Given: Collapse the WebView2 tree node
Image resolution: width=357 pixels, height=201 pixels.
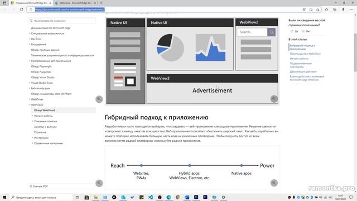Looking at the screenshot, I should [30, 105].
